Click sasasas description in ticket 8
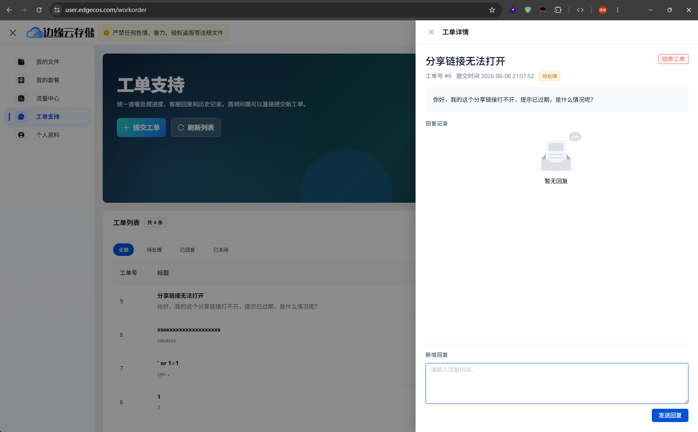 (166, 341)
